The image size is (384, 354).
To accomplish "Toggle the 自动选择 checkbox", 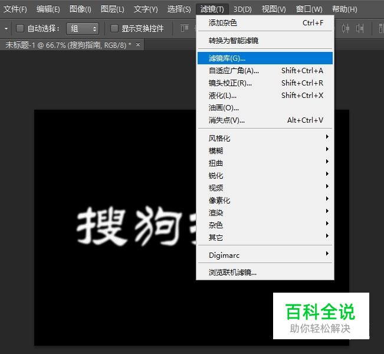I will click(20, 28).
